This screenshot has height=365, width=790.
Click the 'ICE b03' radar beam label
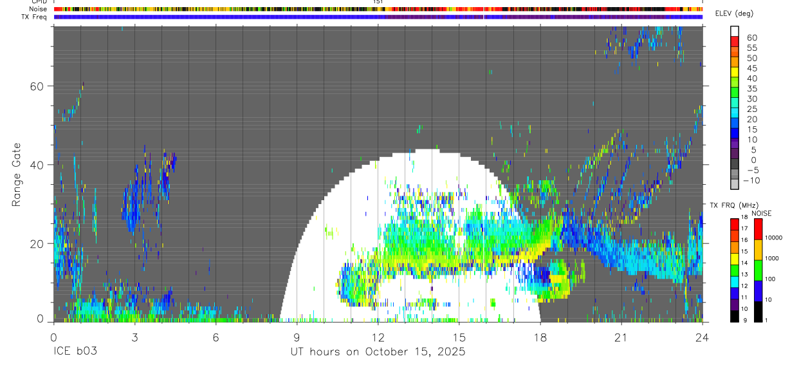pyautogui.click(x=77, y=352)
